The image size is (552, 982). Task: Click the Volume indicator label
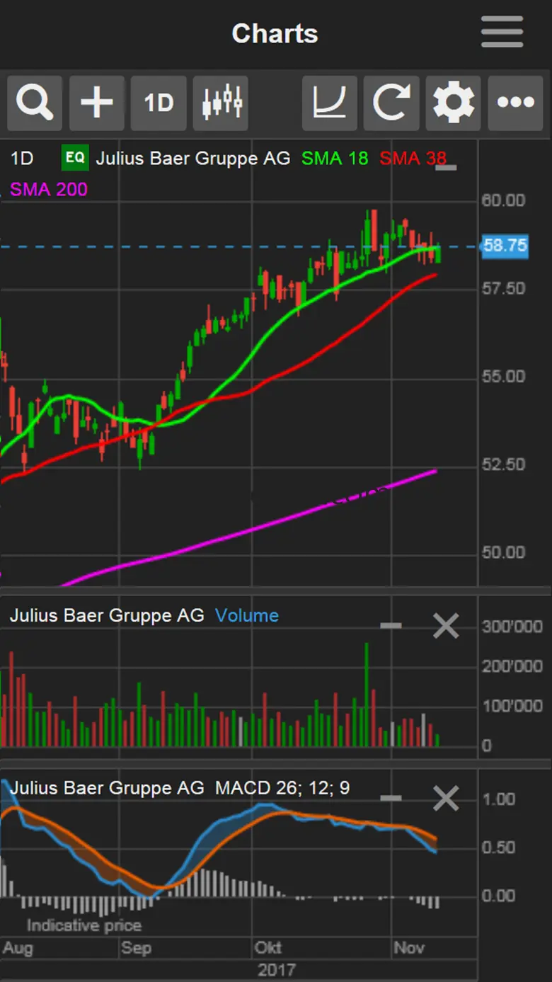(x=247, y=616)
